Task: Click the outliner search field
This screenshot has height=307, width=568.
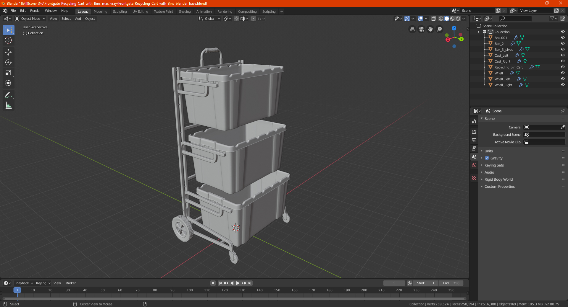Action: (x=515, y=19)
